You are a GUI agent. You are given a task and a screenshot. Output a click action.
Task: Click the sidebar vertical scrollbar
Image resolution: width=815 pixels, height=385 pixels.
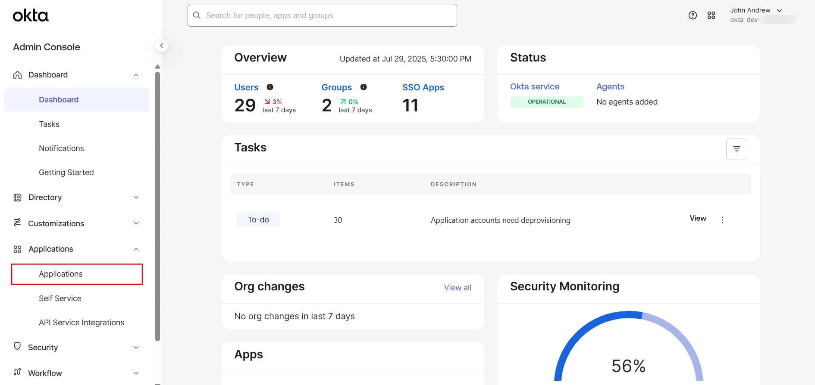pyautogui.click(x=158, y=206)
